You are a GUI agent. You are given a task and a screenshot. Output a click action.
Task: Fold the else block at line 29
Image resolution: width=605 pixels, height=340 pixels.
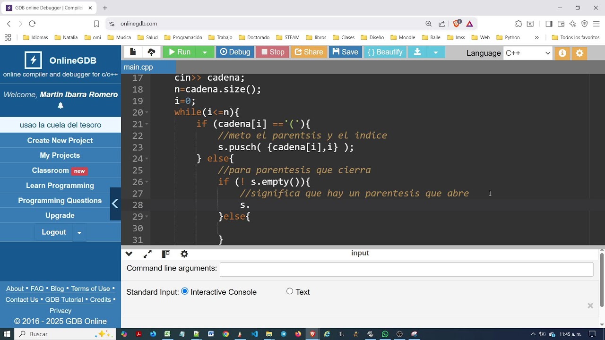tap(147, 216)
